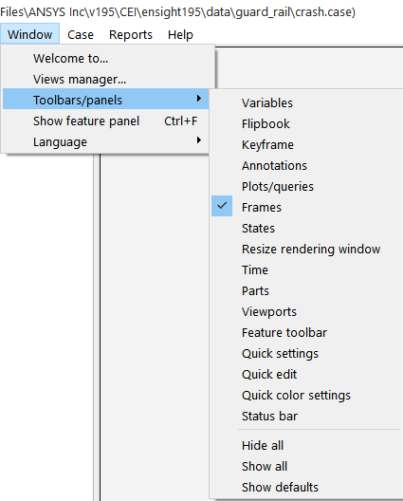
Task: Enable the Variables panel
Action: click(306, 103)
